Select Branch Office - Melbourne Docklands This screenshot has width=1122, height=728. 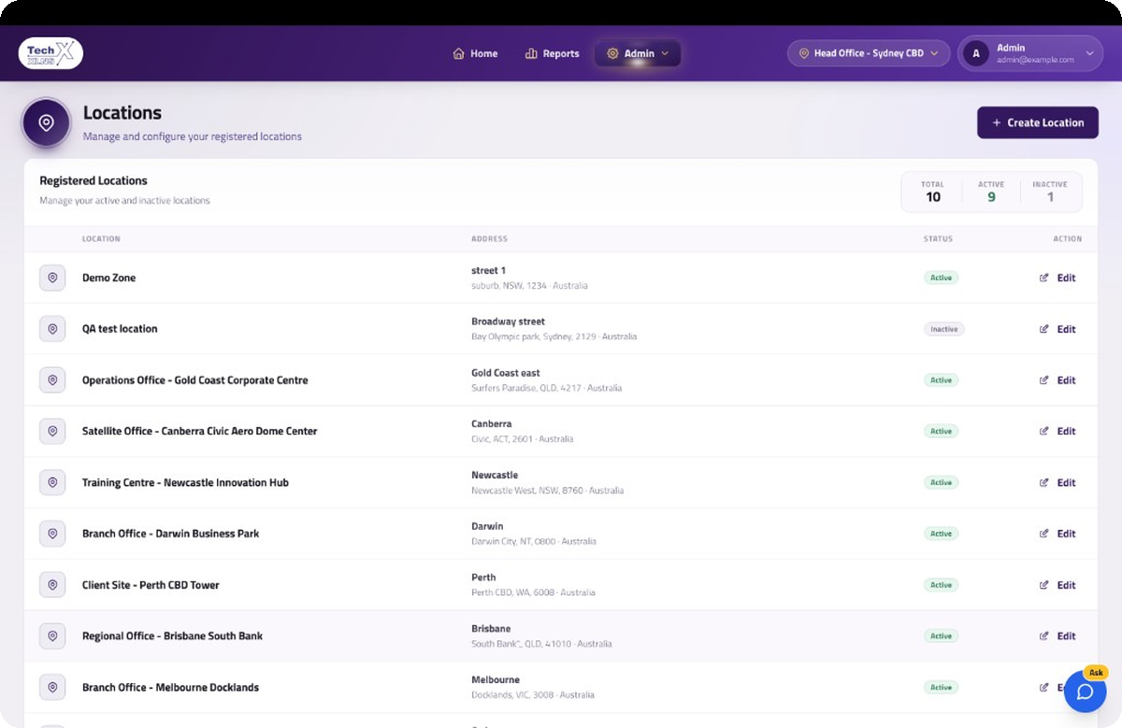(x=170, y=687)
